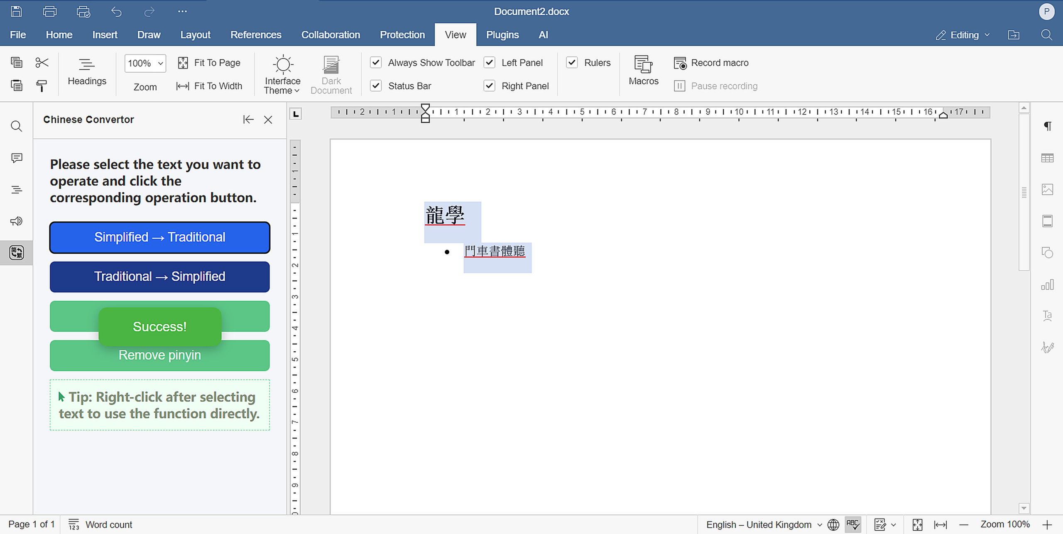Viewport: 1063px width, 534px height.
Task: Open the three-dot more options menu
Action: click(182, 11)
